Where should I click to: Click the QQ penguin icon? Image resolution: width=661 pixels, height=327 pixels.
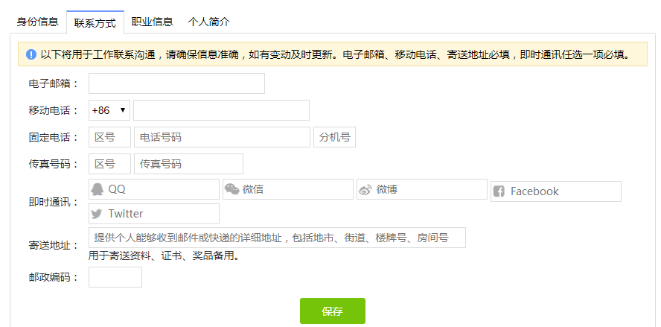pyautogui.click(x=98, y=189)
